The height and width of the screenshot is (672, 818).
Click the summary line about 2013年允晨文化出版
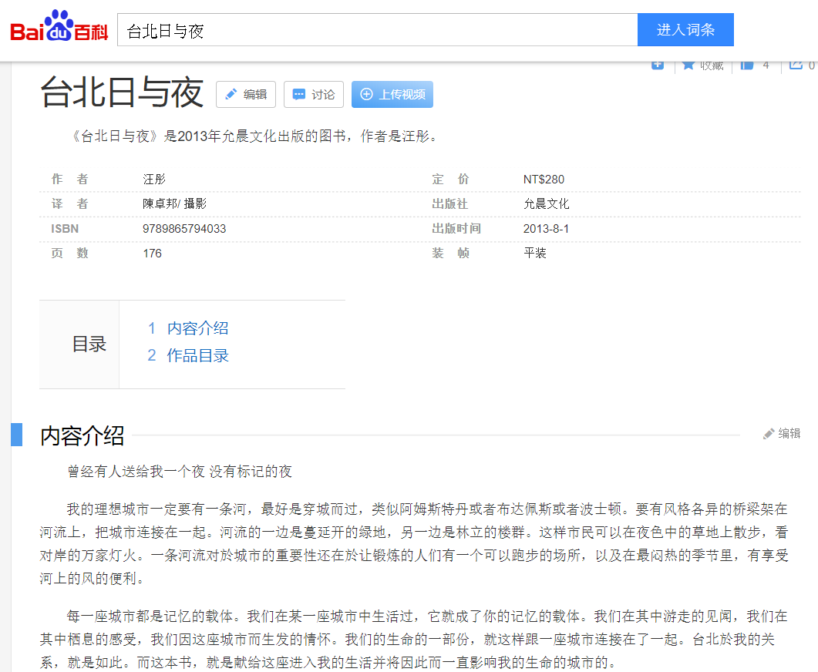[x=254, y=136]
